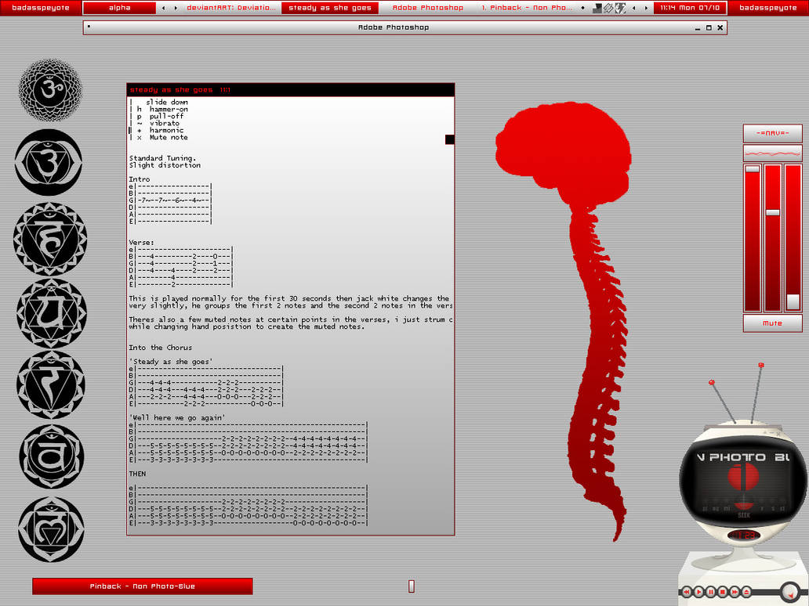Image resolution: width=809 pixels, height=606 pixels.
Task: Click the right badasspeyote button
Action: 767,8
